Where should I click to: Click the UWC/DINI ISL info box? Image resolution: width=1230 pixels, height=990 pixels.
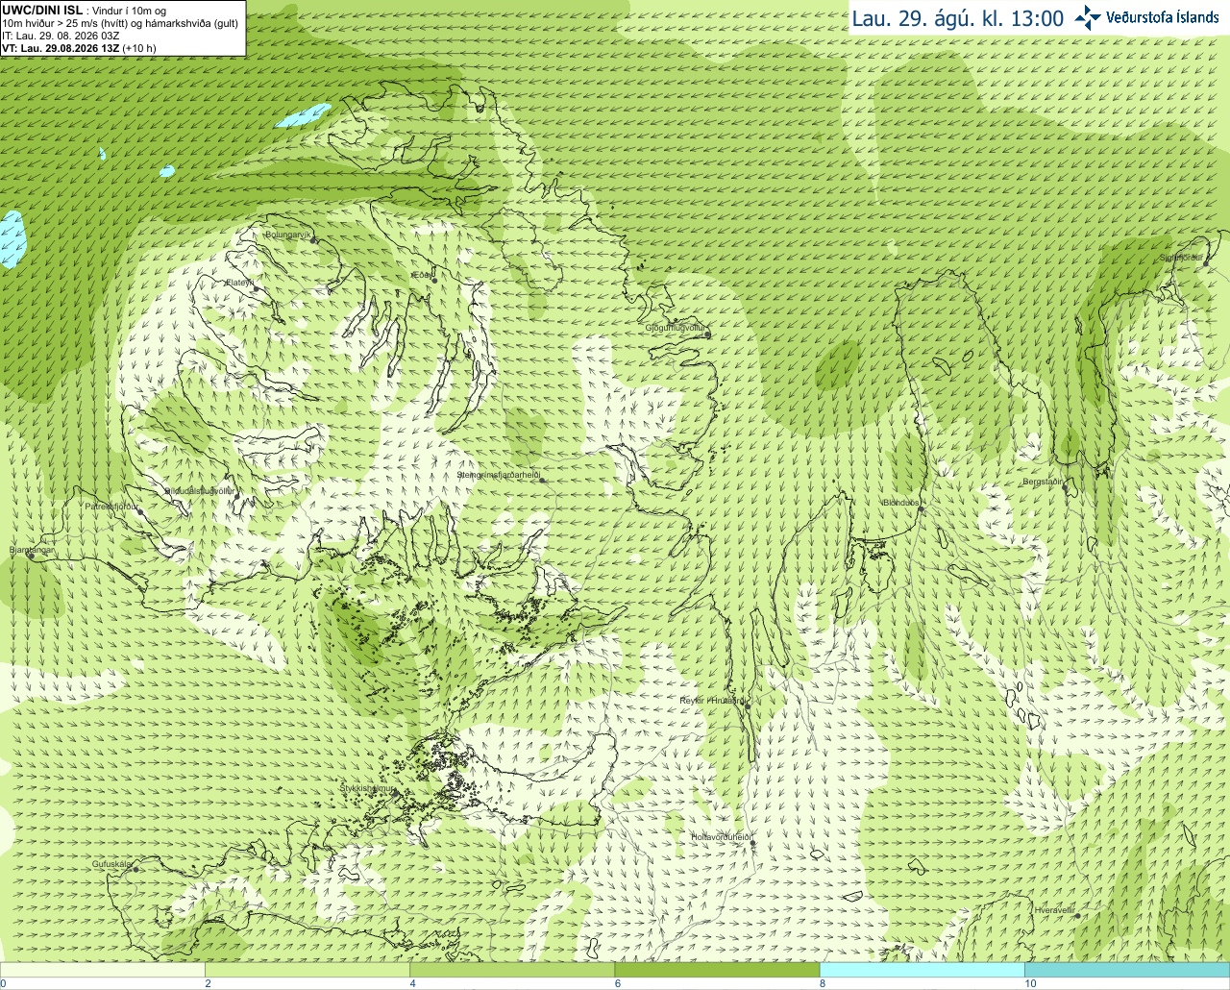(x=122, y=28)
